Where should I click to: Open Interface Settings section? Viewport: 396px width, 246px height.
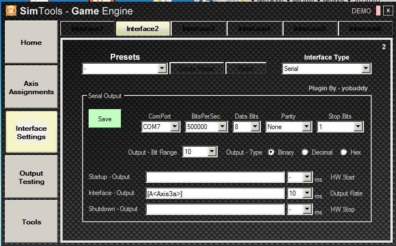[x=32, y=132]
